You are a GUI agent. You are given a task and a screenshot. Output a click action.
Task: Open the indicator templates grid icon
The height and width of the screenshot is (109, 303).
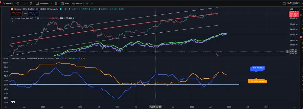click(56, 4)
